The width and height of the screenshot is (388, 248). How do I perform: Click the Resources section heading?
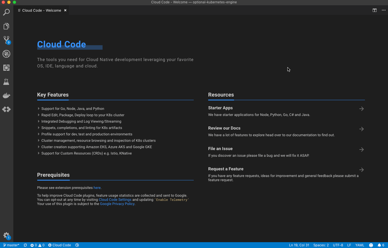click(x=221, y=95)
